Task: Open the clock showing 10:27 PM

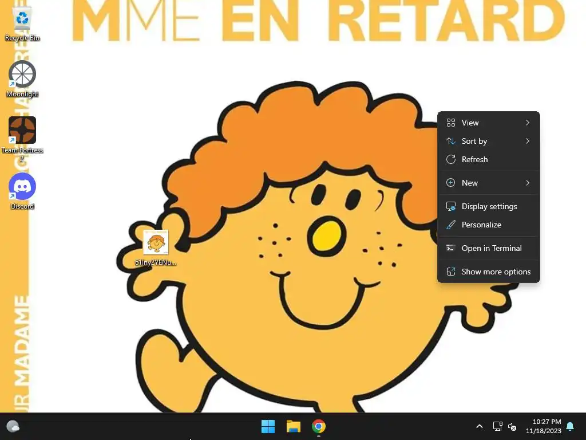Action: coord(544,426)
